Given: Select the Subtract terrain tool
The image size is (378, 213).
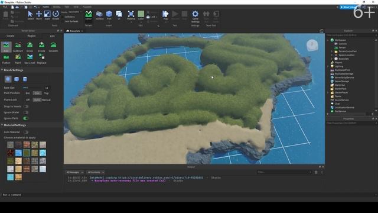Looking at the screenshot, I should coord(18,47).
